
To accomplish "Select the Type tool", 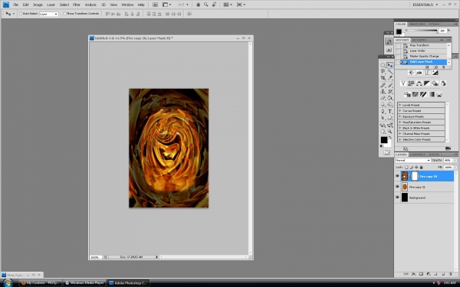I will 390,111.
